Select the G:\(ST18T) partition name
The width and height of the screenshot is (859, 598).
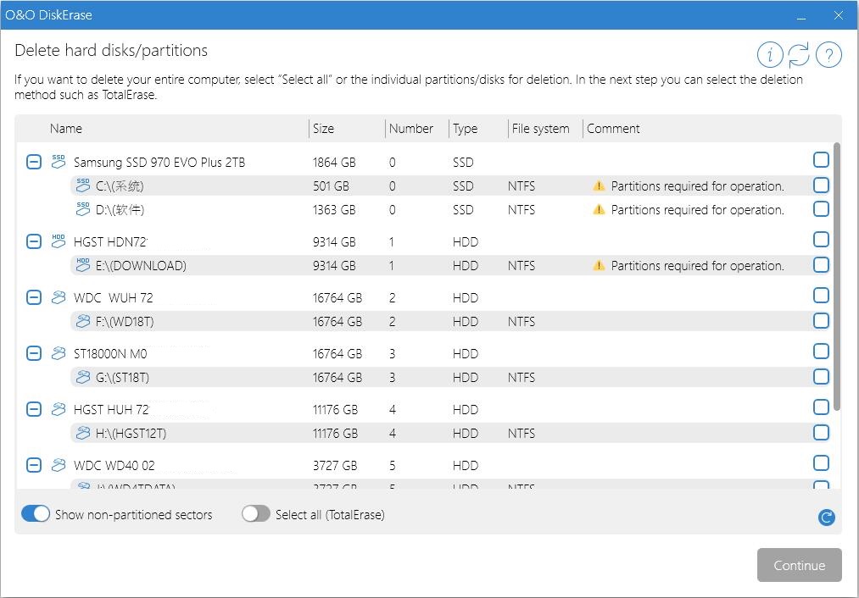point(122,377)
